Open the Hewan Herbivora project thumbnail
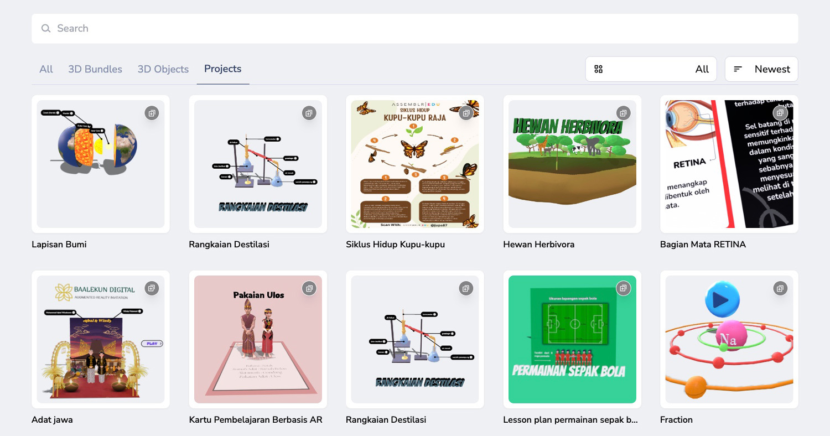This screenshot has width=830, height=436. pos(572,164)
